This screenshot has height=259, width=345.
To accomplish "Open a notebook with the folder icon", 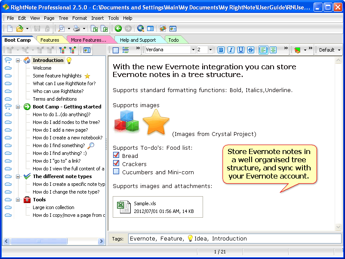I will (20, 28).
